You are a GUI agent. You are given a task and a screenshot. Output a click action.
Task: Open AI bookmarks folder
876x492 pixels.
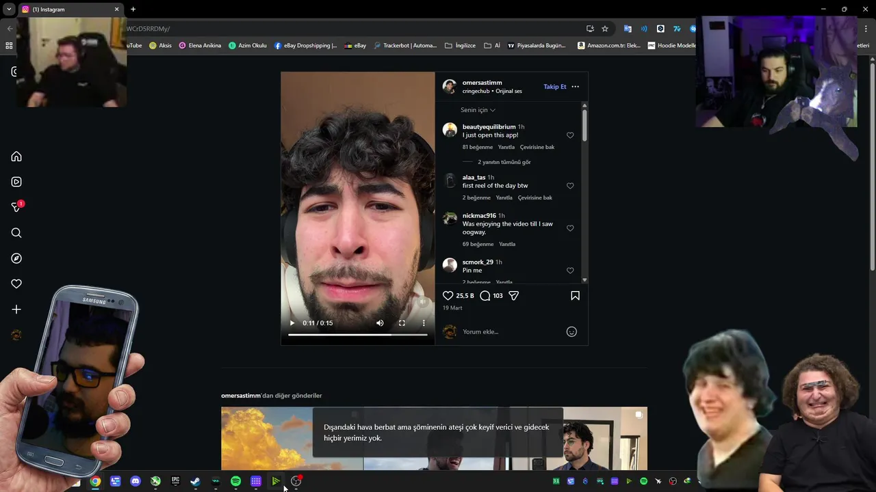(492, 46)
